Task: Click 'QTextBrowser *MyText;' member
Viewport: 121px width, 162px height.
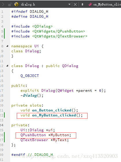Action: click(x=44, y=140)
